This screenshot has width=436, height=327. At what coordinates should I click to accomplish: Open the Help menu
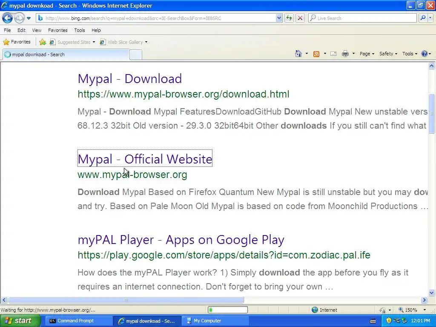[x=96, y=30]
